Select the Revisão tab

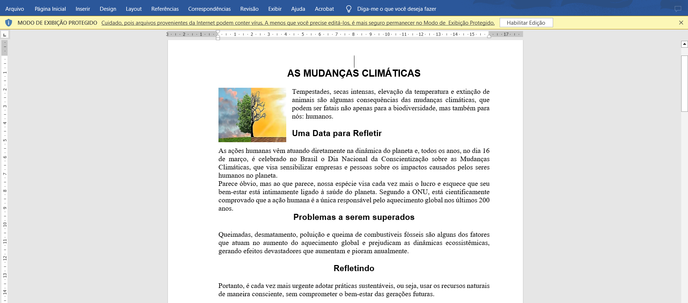[249, 9]
